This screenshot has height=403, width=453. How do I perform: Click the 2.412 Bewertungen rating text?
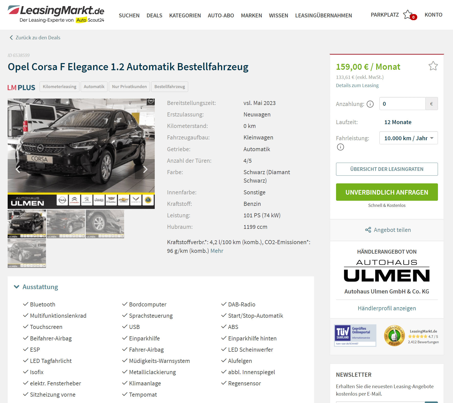point(423,342)
